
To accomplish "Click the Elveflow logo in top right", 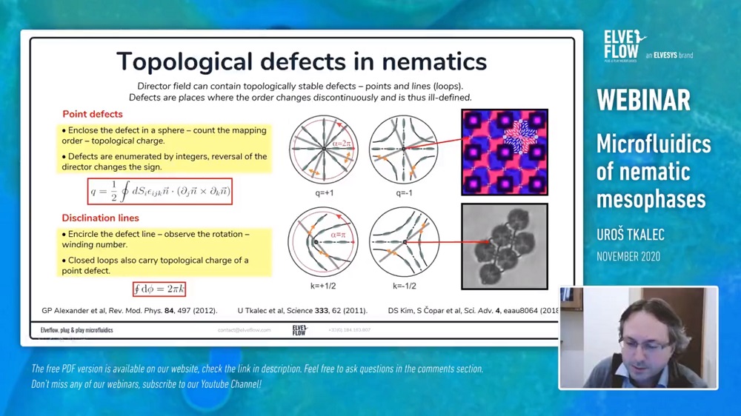I will (625, 45).
